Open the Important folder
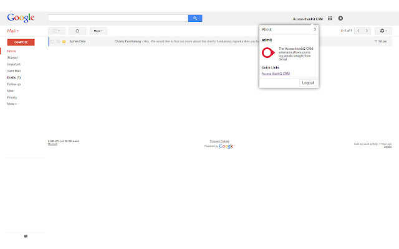Screen dimensions: 399x249 tap(14, 64)
